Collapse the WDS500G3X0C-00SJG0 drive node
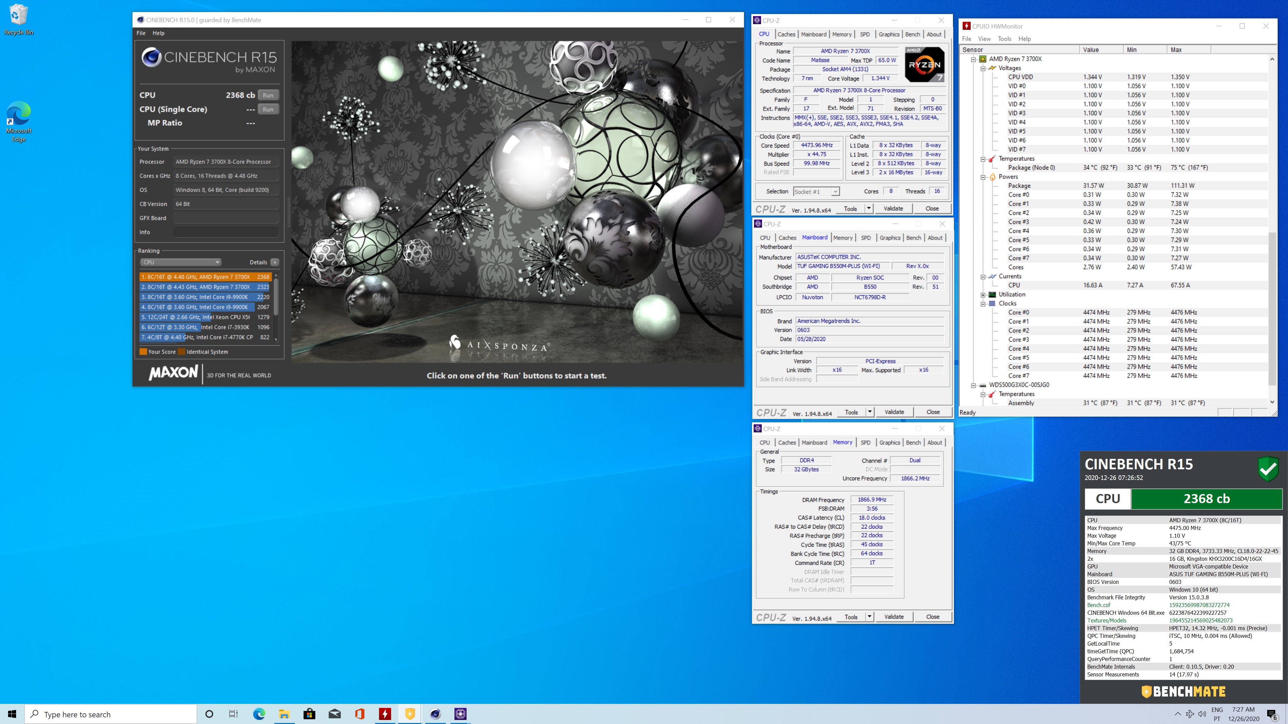 tap(973, 385)
